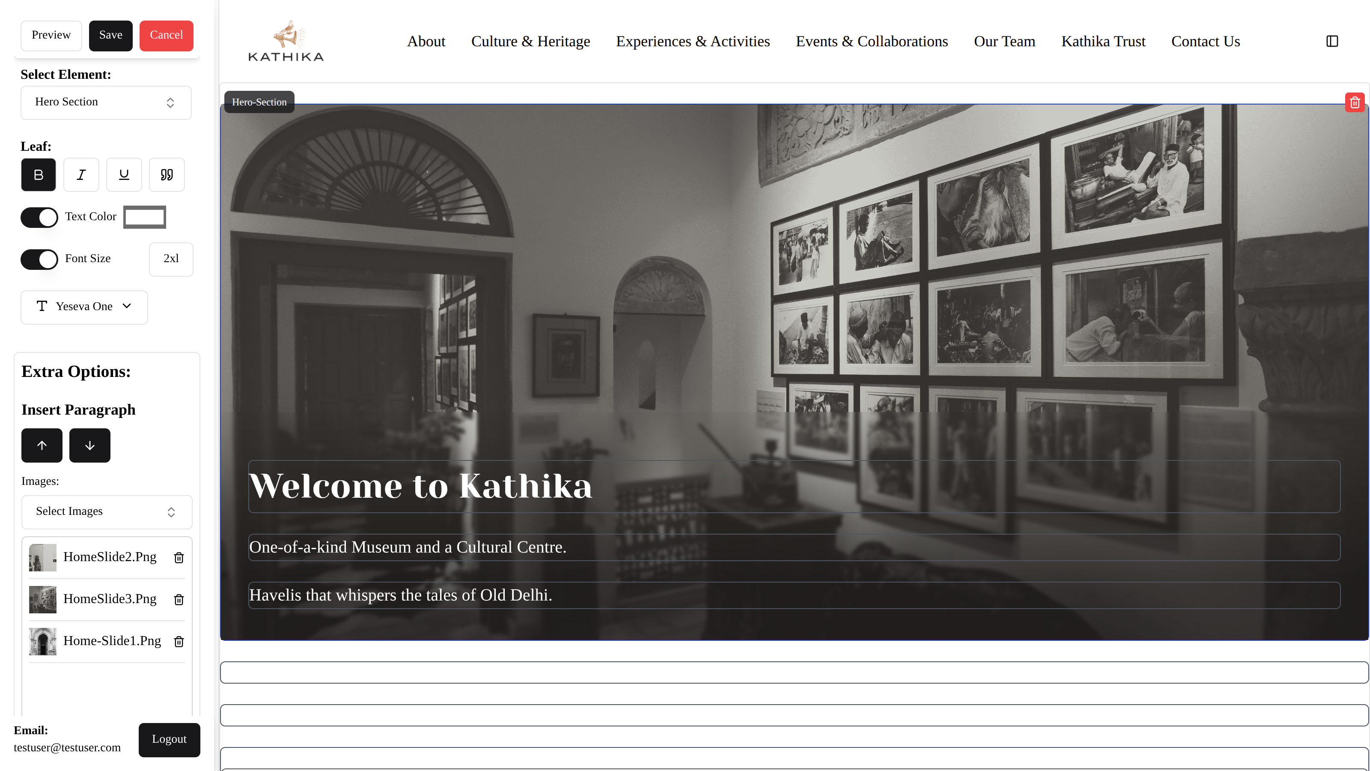Disable the Text Color toggle
1370x771 pixels.
[x=39, y=217]
